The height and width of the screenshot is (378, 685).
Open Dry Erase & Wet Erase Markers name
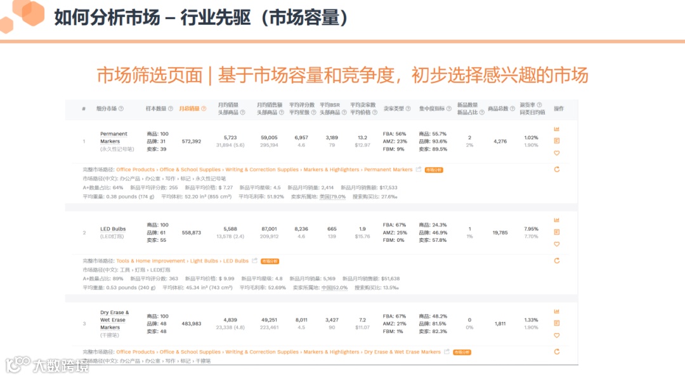114,320
